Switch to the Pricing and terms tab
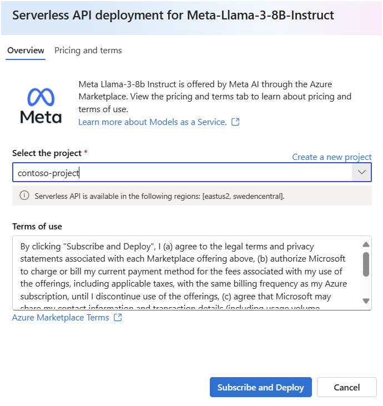The width and height of the screenshot is (383, 406). [x=88, y=50]
